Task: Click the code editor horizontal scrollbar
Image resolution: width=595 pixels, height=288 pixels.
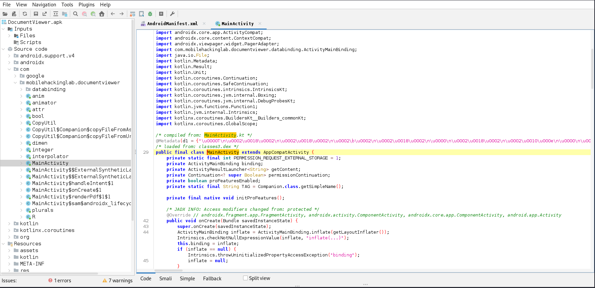Action: coord(169,270)
